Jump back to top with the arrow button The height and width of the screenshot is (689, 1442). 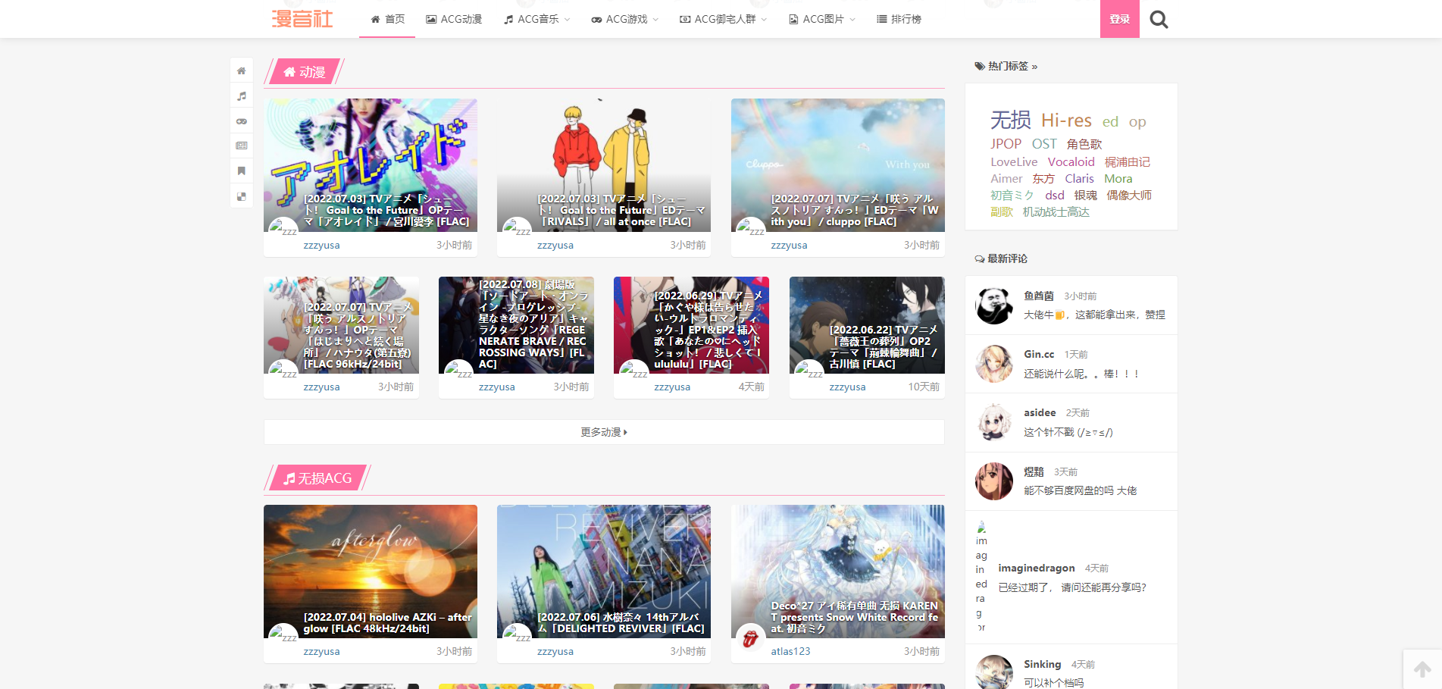click(1422, 669)
